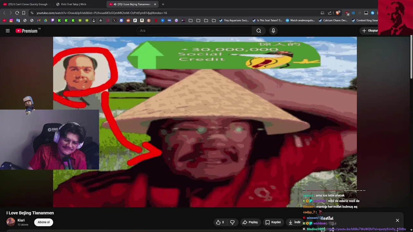Image resolution: width=413 pixels, height=232 pixels.
Task: Open the Shazam extension icon
Action: click(373, 13)
